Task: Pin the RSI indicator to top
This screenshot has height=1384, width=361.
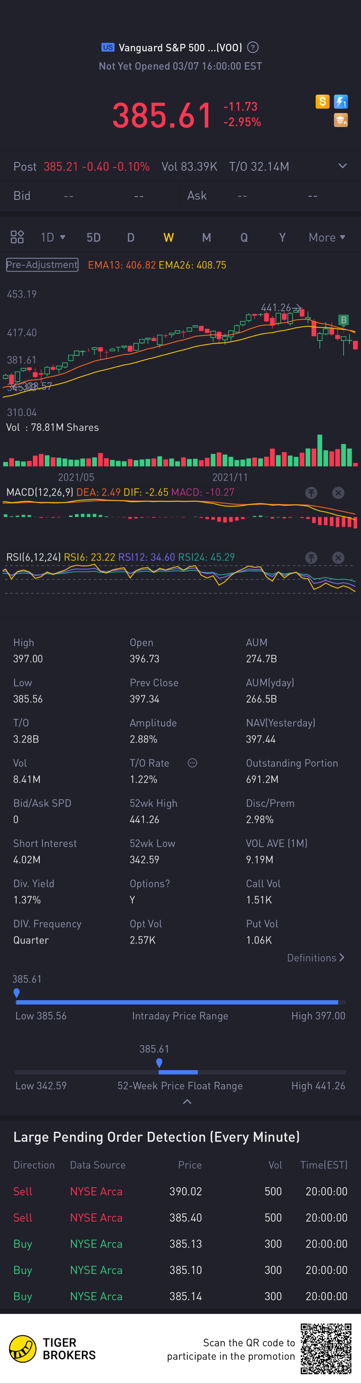Action: tap(311, 558)
